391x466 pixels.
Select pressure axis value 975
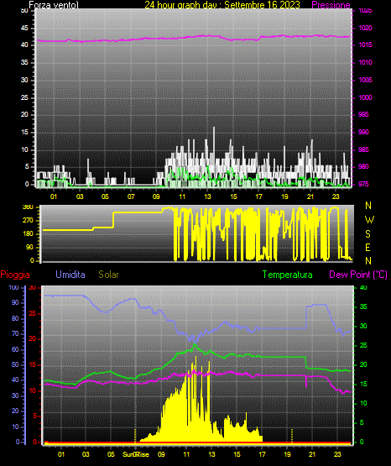(363, 184)
